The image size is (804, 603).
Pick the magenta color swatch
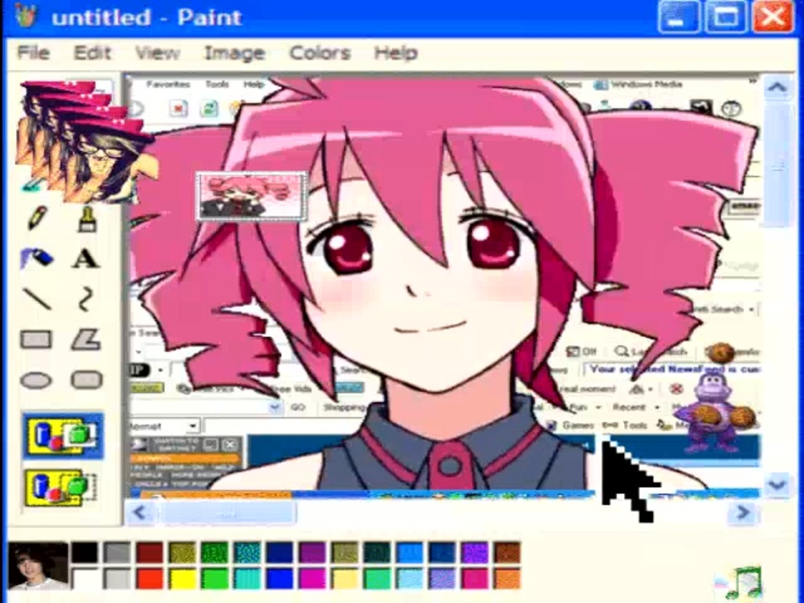tap(312, 580)
